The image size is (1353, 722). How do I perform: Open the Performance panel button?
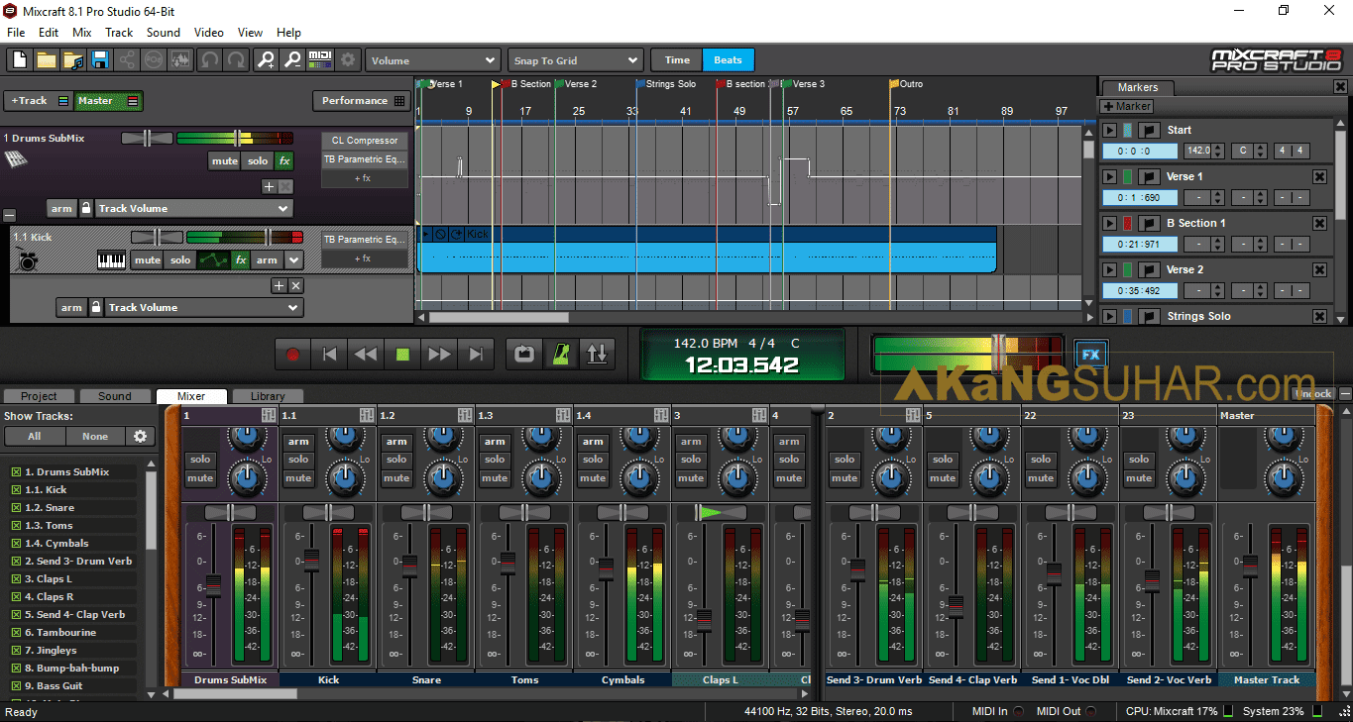362,101
